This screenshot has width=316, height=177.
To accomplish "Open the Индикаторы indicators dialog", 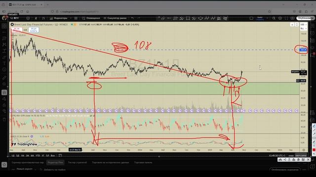I will click(x=58, y=18).
